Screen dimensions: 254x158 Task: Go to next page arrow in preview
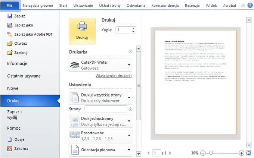click(170, 153)
